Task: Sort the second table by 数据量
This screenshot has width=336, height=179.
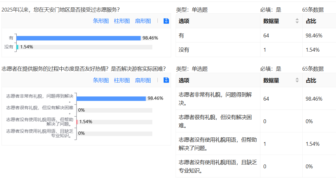Action: click(x=297, y=80)
